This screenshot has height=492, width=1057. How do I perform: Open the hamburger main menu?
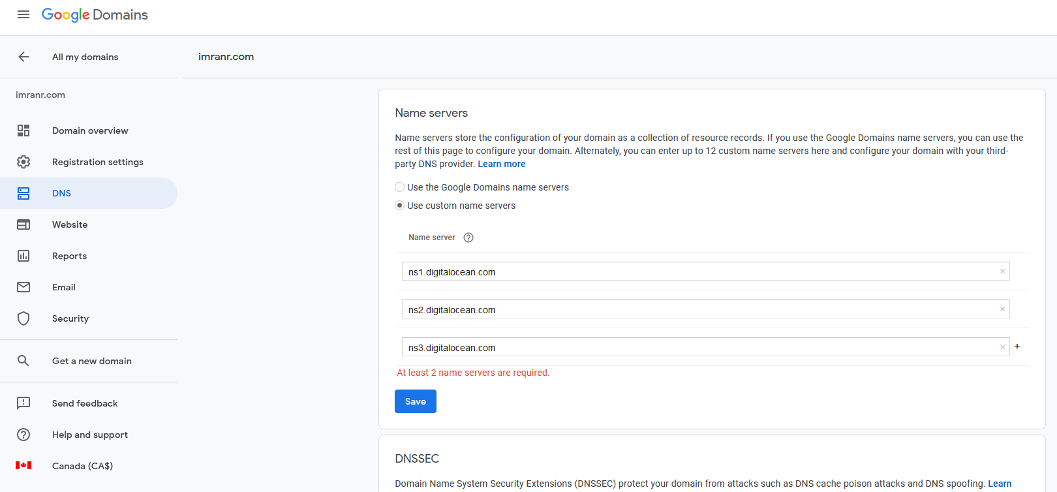pos(23,14)
